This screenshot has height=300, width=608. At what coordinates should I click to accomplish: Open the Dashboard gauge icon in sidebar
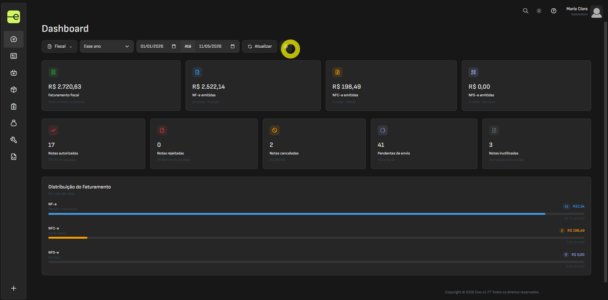14,39
